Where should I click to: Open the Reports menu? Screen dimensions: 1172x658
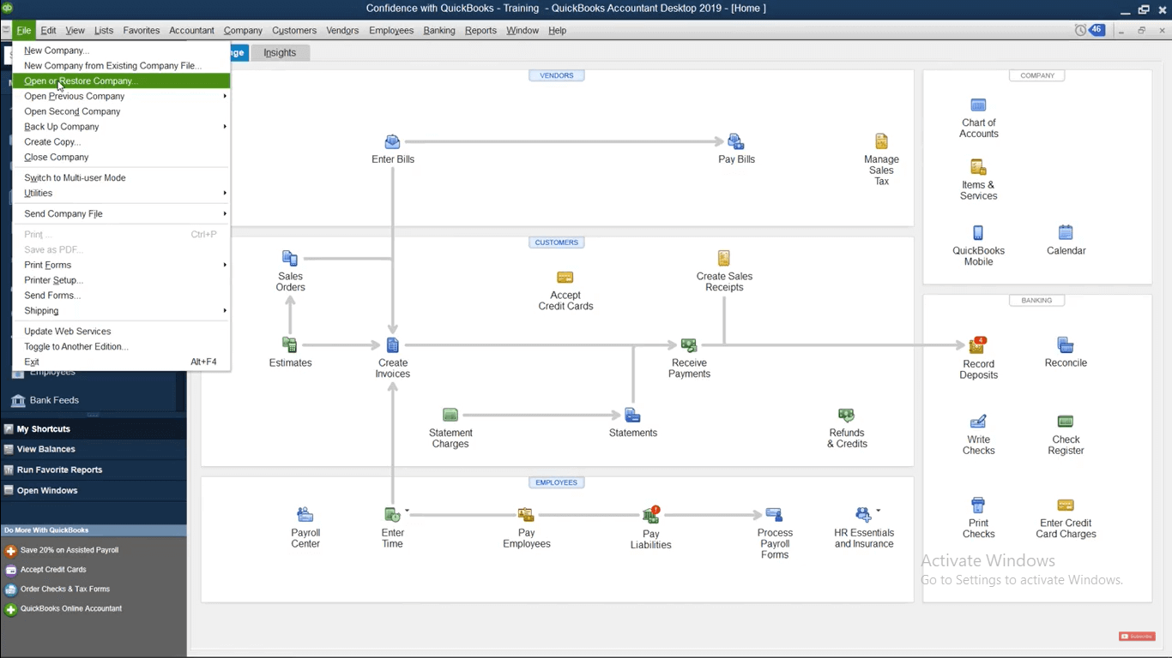pos(480,30)
